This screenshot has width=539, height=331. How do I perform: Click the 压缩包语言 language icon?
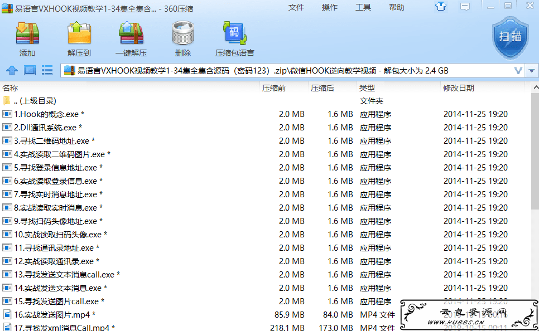[235, 33]
